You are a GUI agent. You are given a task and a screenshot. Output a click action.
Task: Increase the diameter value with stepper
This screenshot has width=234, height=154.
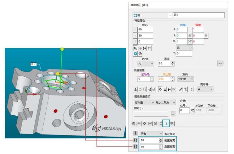pos(172,62)
